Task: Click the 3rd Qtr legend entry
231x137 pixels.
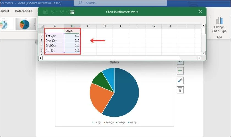Action: pyautogui.click(x=121, y=122)
